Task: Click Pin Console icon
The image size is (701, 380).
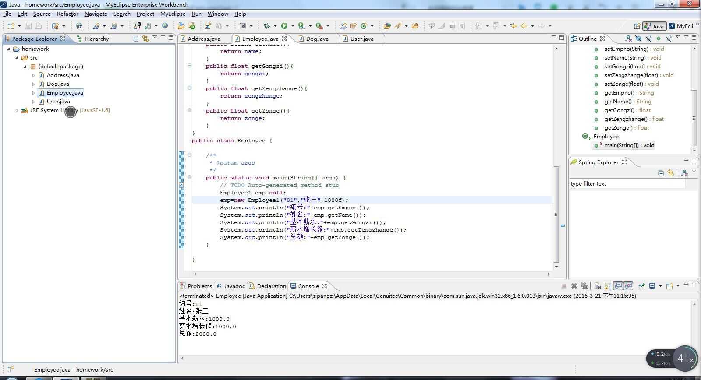Action: click(641, 286)
